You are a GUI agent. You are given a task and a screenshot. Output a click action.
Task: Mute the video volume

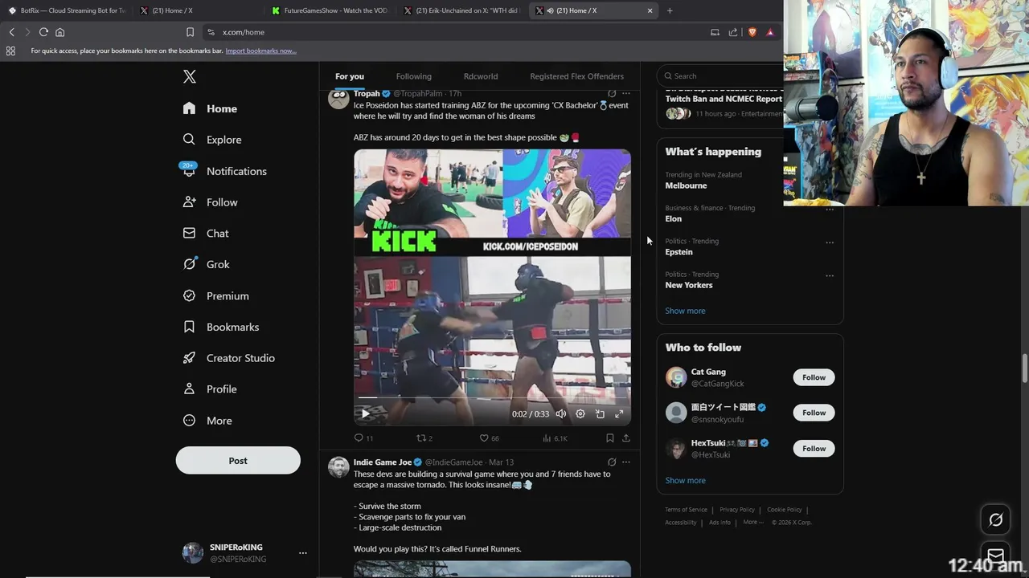tap(561, 414)
